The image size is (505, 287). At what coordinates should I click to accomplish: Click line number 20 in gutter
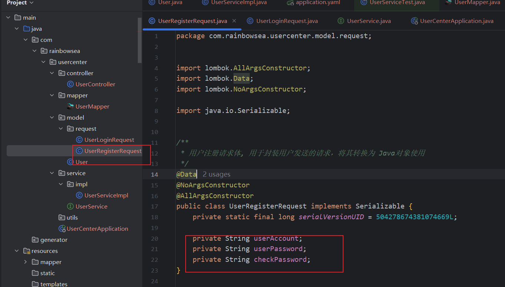tap(155, 238)
